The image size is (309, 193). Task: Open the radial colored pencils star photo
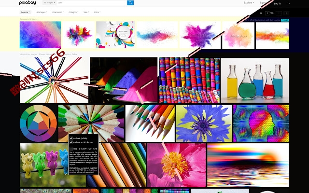[x=54, y=80]
